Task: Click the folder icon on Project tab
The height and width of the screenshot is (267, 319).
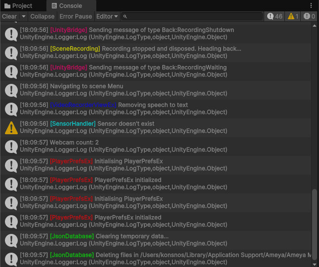Action: click(7, 6)
